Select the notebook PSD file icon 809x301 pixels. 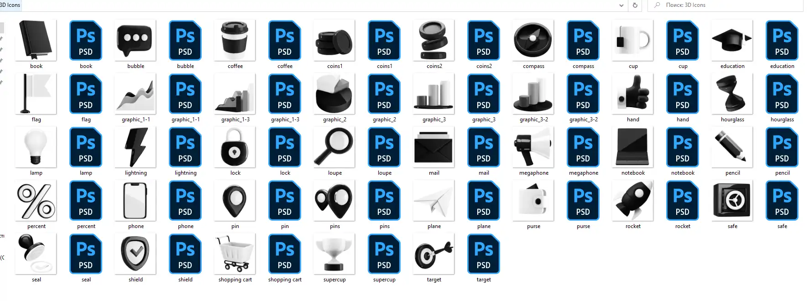pos(683,147)
